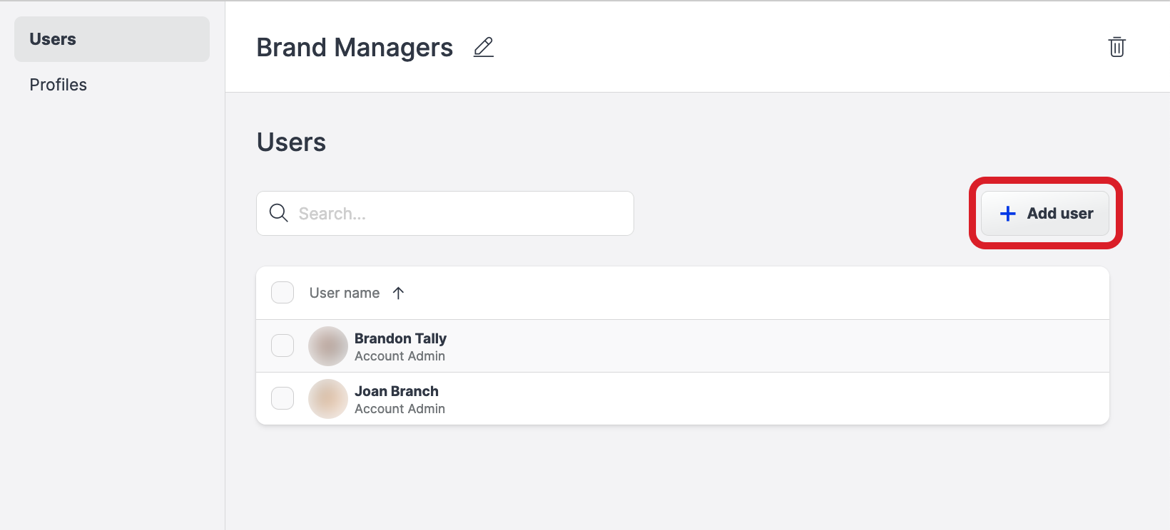Tick the select-all checkbox in table header
1170x530 pixels.
coord(283,293)
